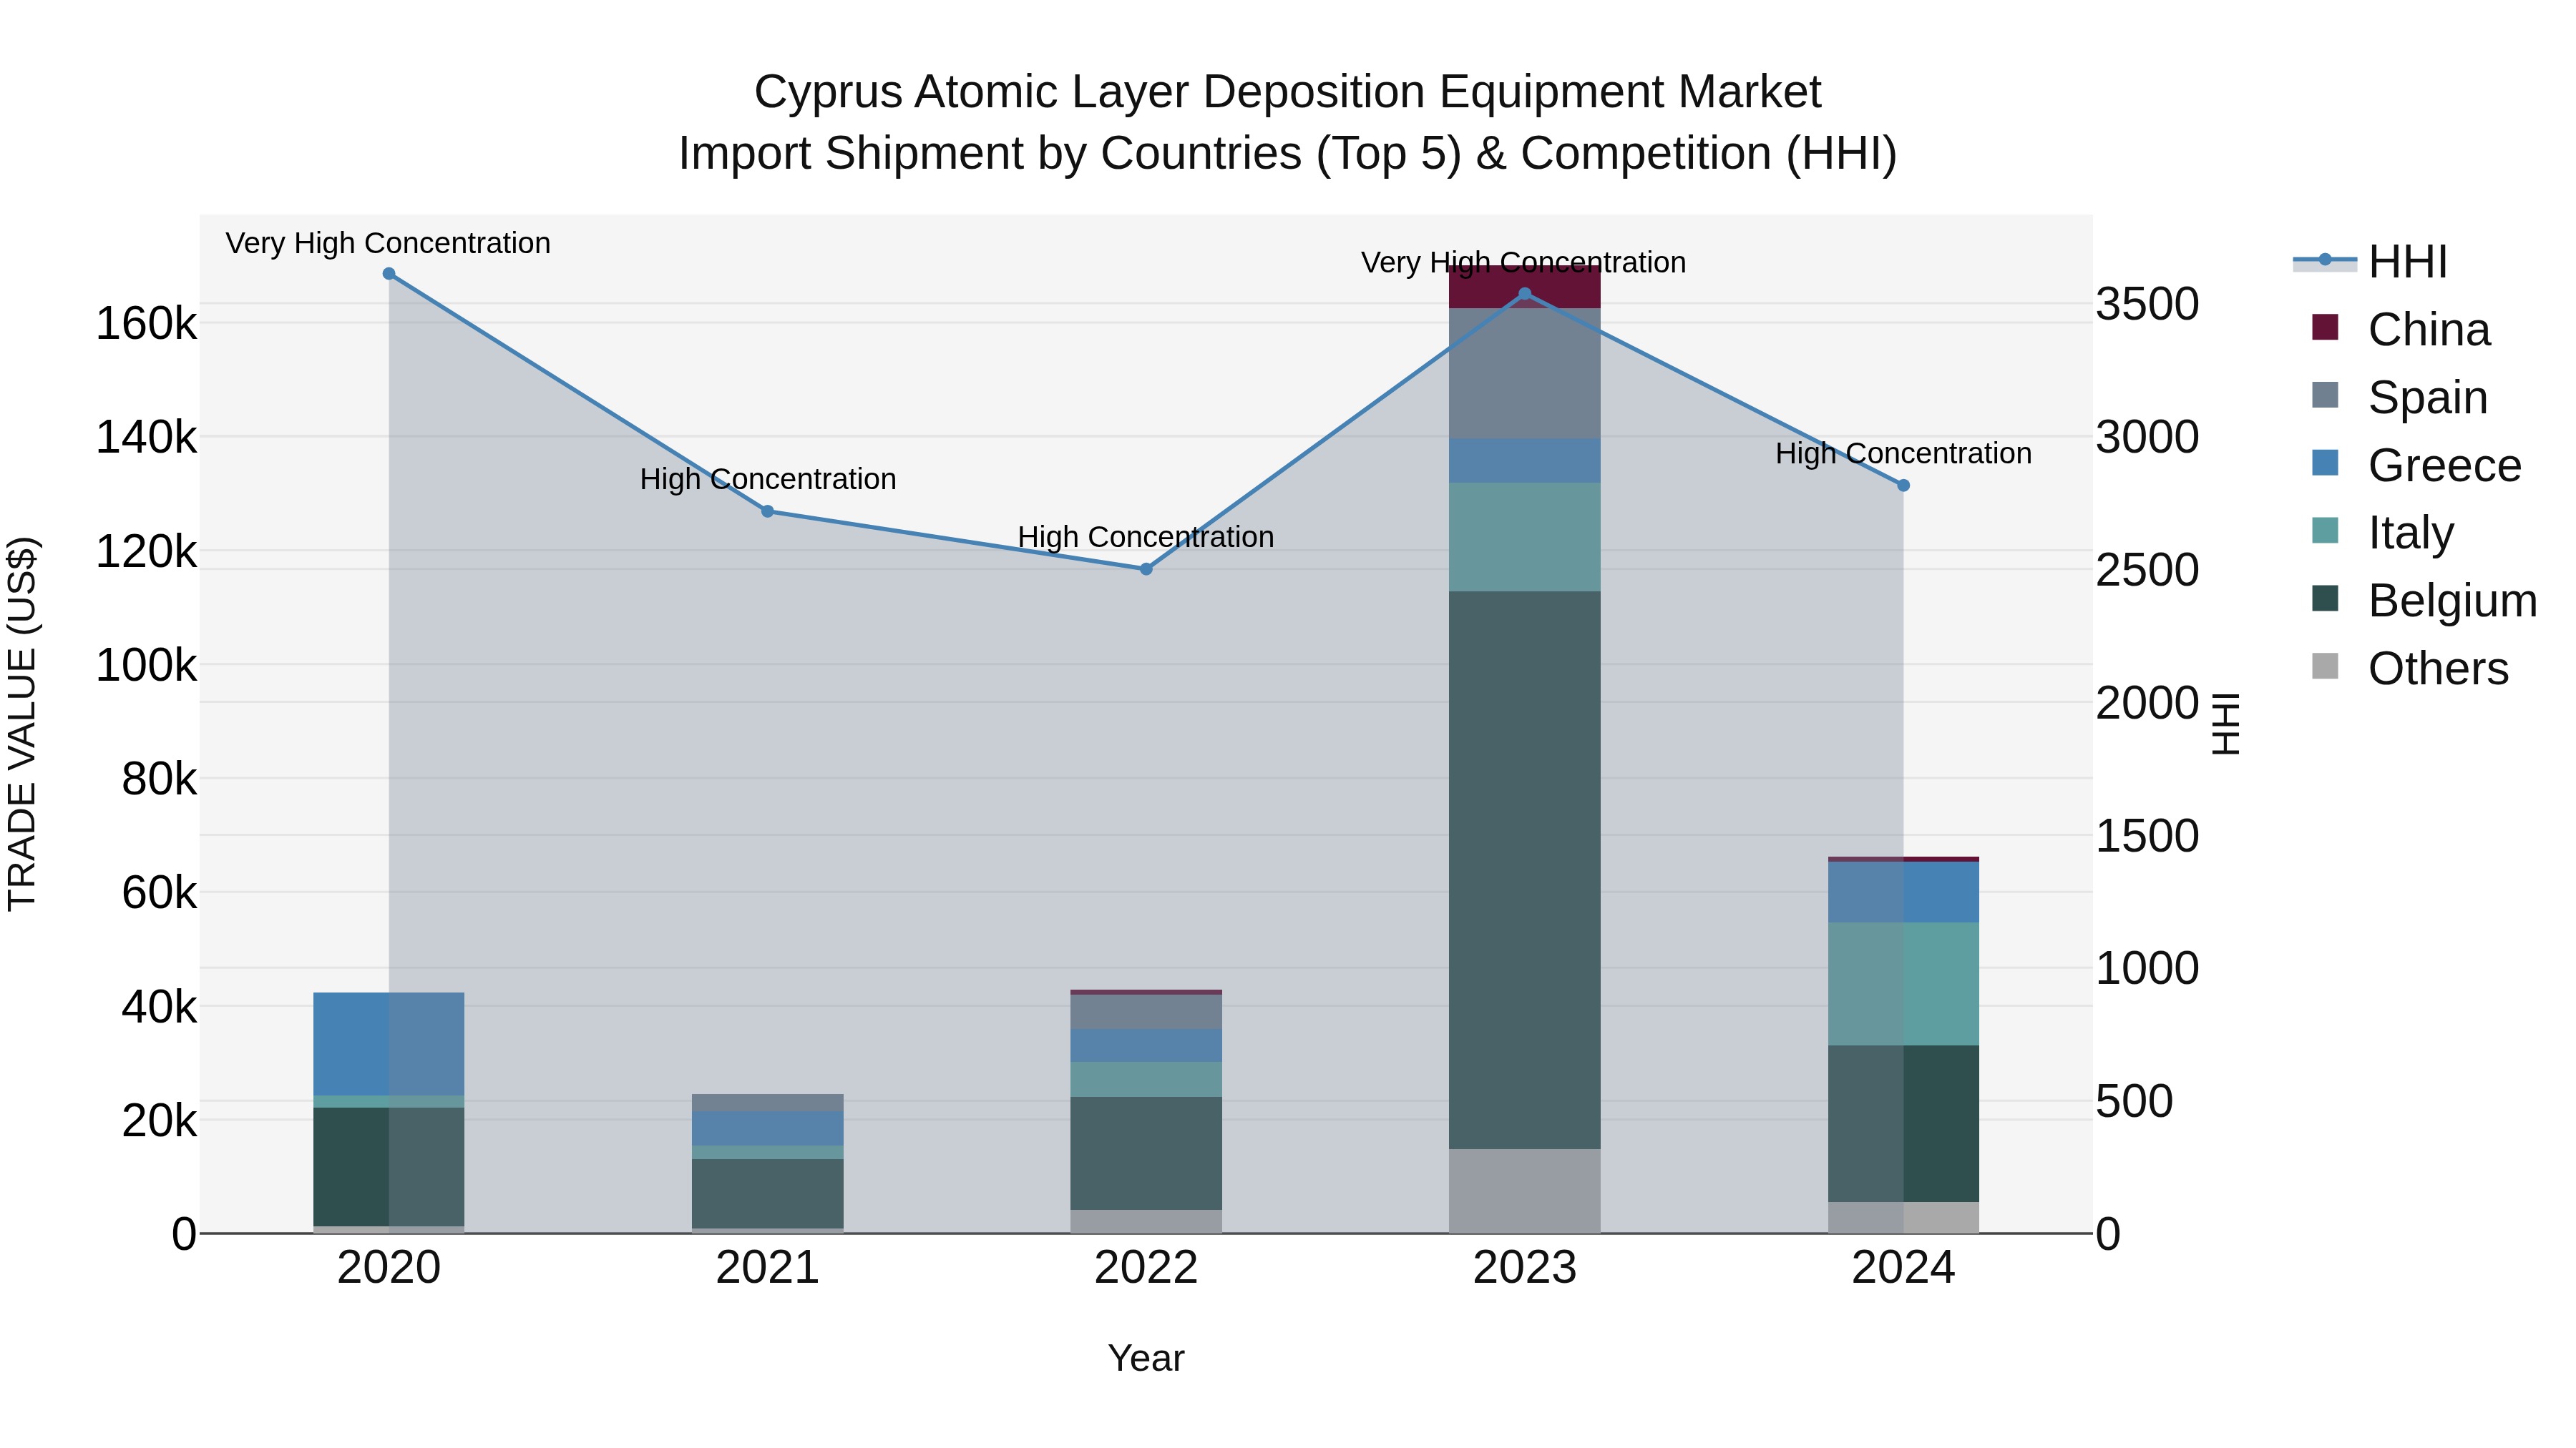The width and height of the screenshot is (2576, 1448).
Task: Click the Others segment of the 2023 bar
Action: (x=1525, y=1191)
